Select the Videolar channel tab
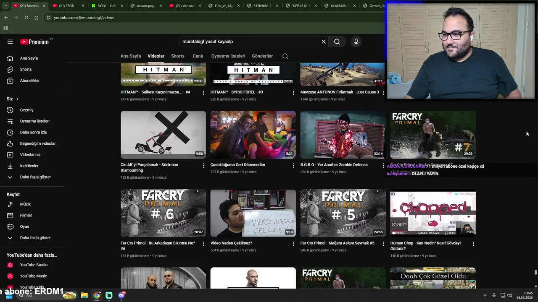Screen dimensions: 538x302 156,56
